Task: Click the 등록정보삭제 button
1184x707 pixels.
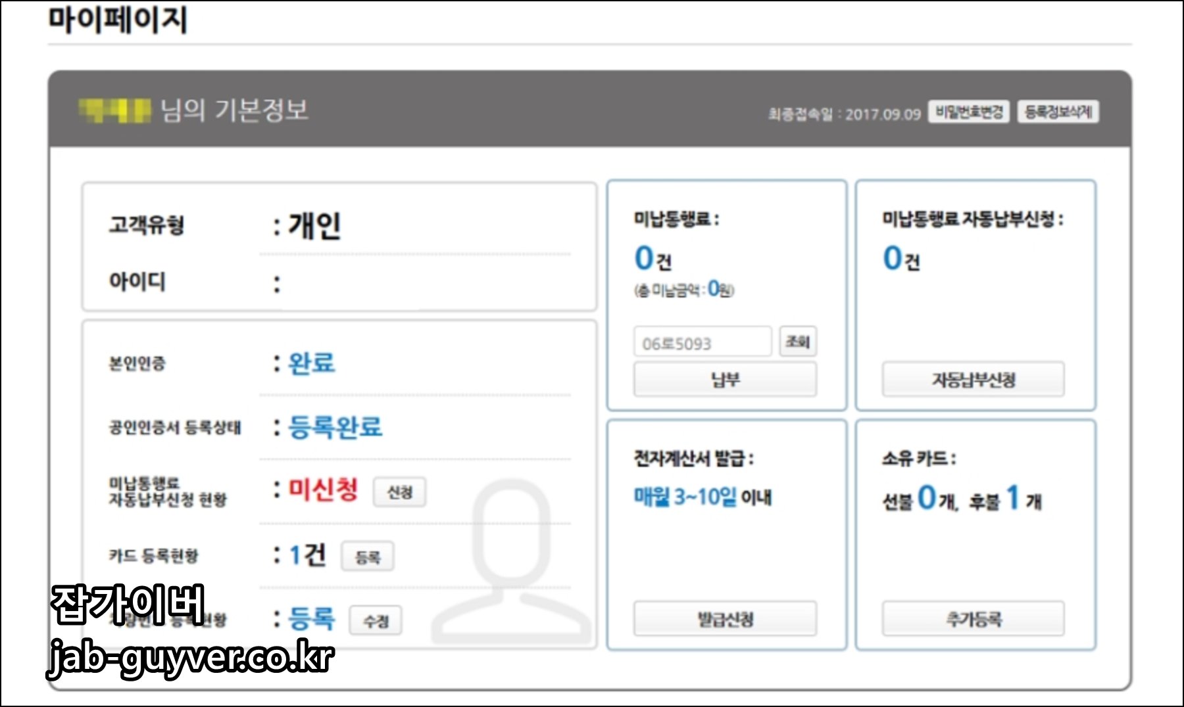Action: point(1060,112)
